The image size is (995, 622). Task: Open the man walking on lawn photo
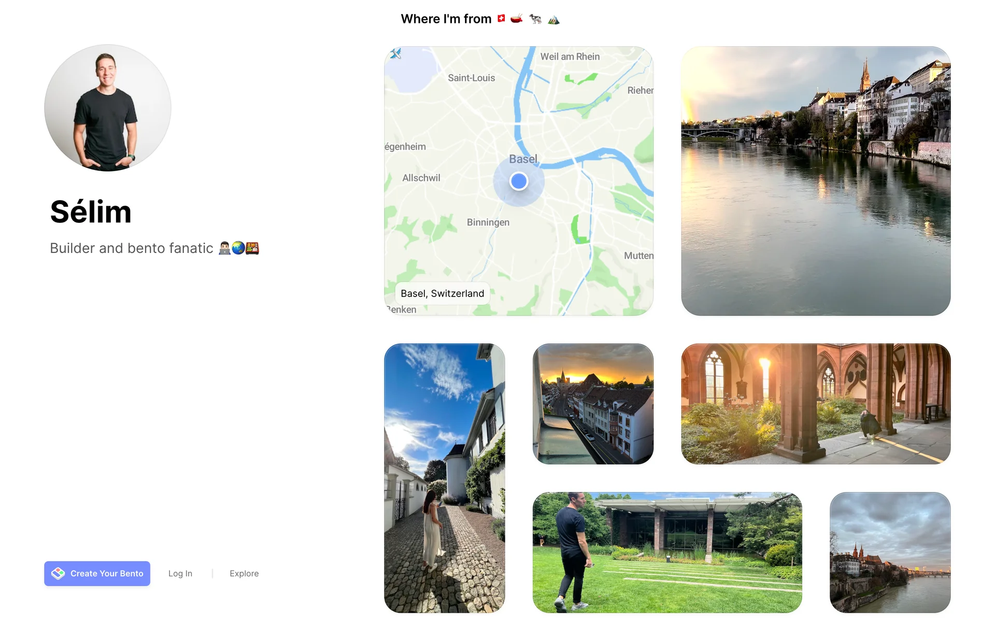(667, 553)
